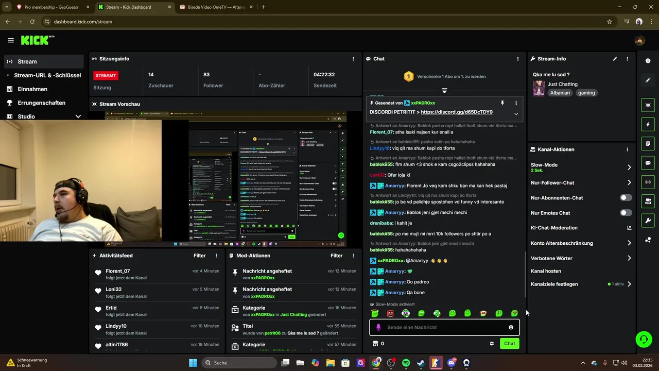Open the user profile avatar menu
The width and height of the screenshot is (659, 371).
pos(640,41)
